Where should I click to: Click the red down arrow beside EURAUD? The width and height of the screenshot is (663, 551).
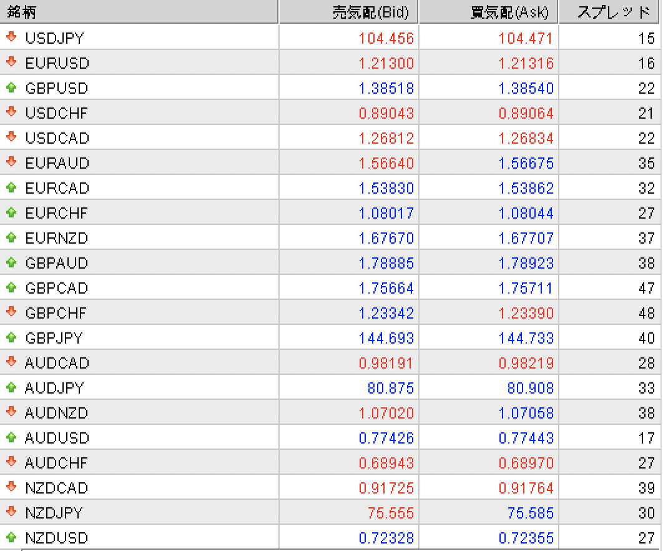click(11, 162)
